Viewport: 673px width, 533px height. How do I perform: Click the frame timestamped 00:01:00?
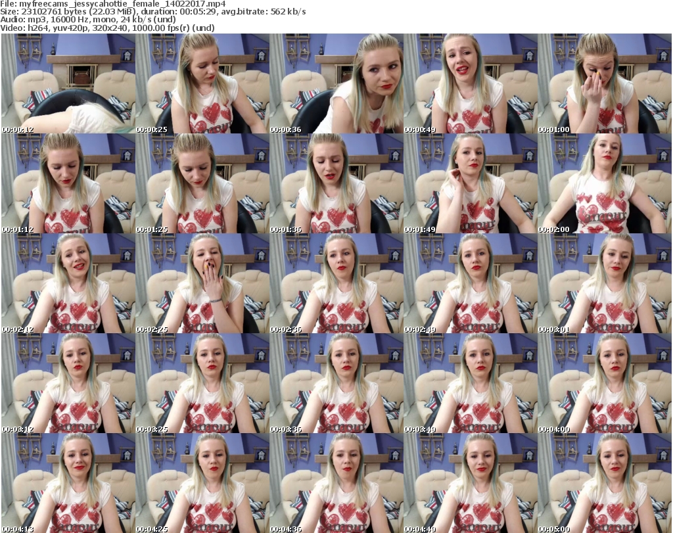click(x=605, y=83)
